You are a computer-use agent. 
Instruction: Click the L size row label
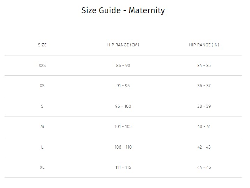pyautogui.click(x=42, y=147)
